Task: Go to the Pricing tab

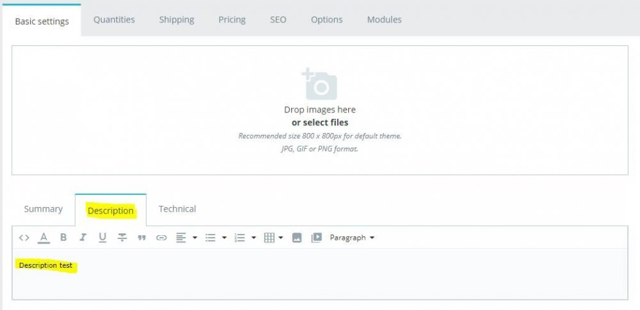Action: (232, 20)
